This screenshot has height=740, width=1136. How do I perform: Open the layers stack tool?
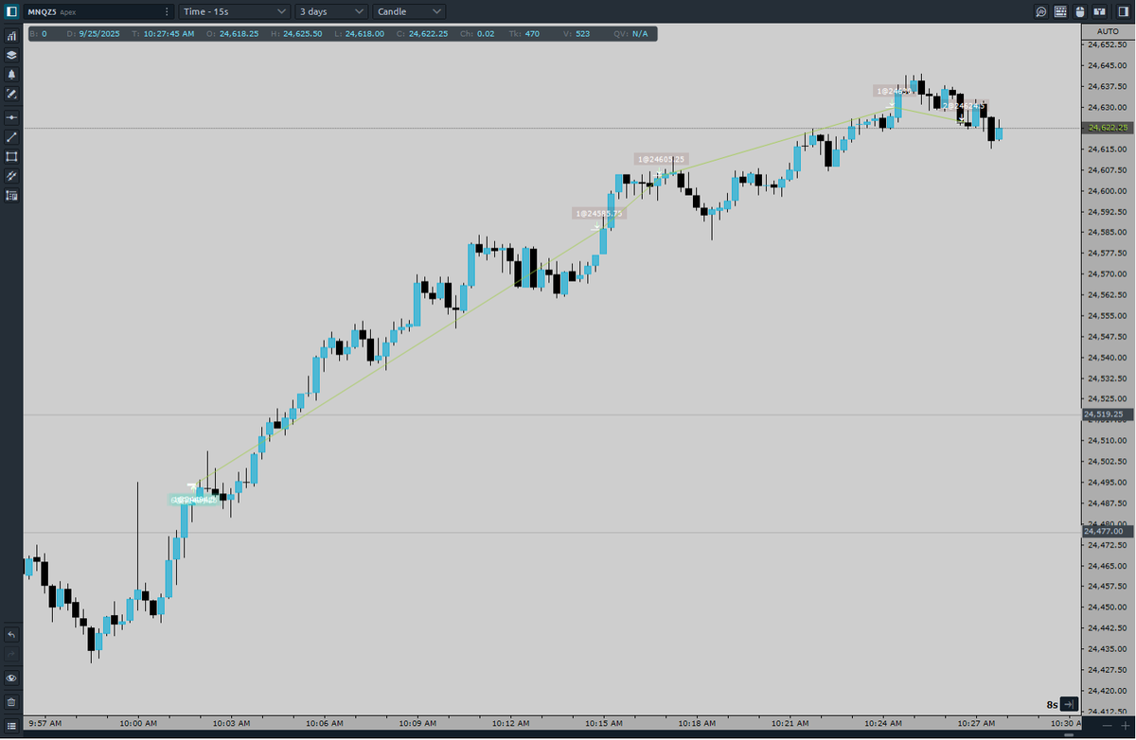pos(11,55)
